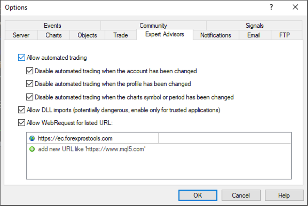Image resolution: width=308 pixels, height=206 pixels.
Task: Uncheck disable trading when account changed
Action: tap(30, 71)
